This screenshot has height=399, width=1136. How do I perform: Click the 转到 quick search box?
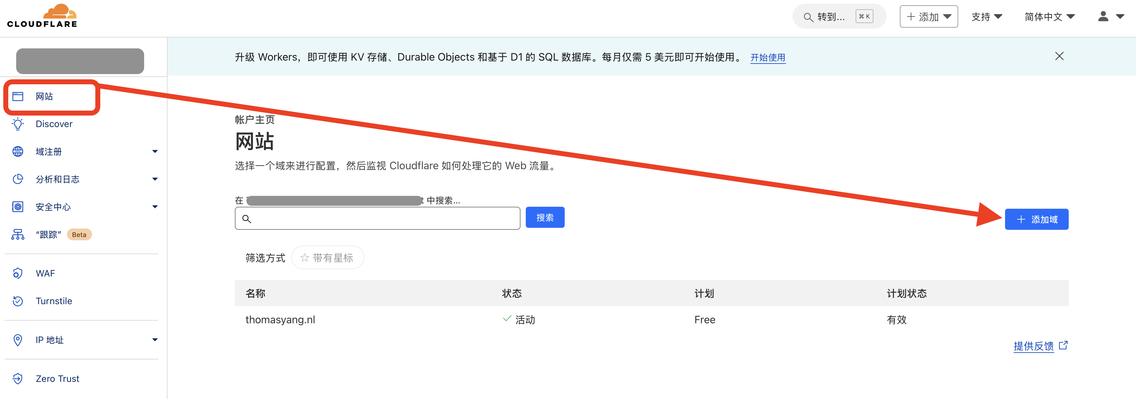click(x=839, y=17)
